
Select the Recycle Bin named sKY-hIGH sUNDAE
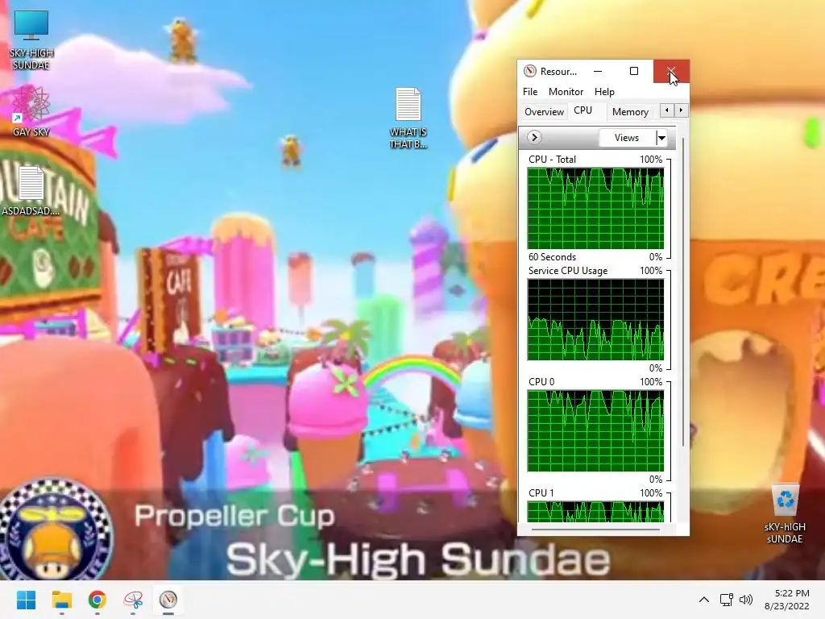tap(785, 513)
